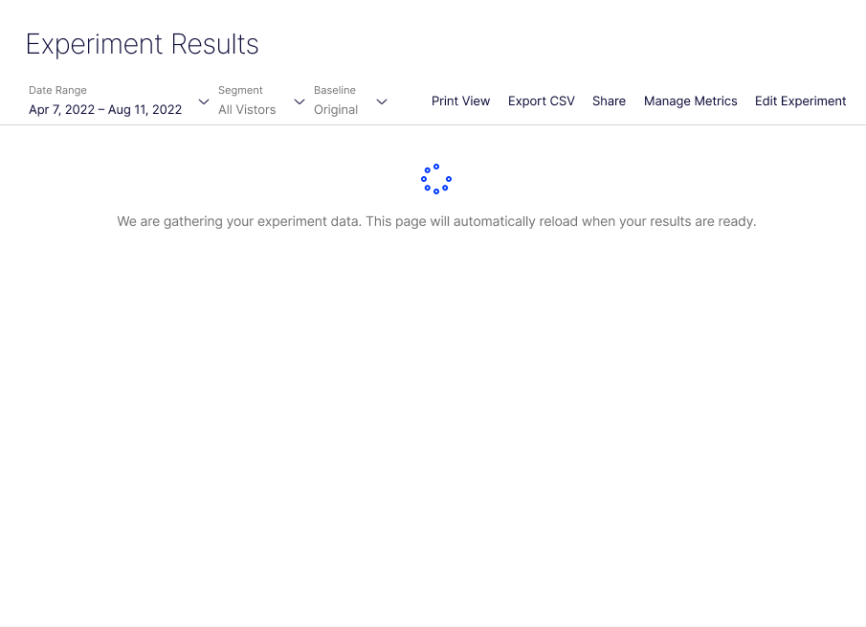
Task: Expand the Segment dropdown arrow
Action: 300,101
